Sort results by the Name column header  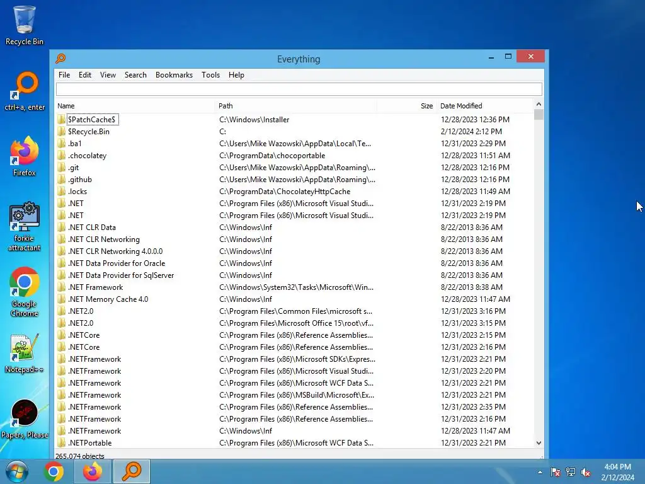coord(135,106)
